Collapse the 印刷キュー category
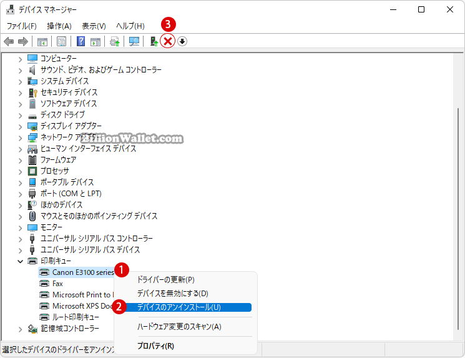465x358 pixels. tap(20, 262)
